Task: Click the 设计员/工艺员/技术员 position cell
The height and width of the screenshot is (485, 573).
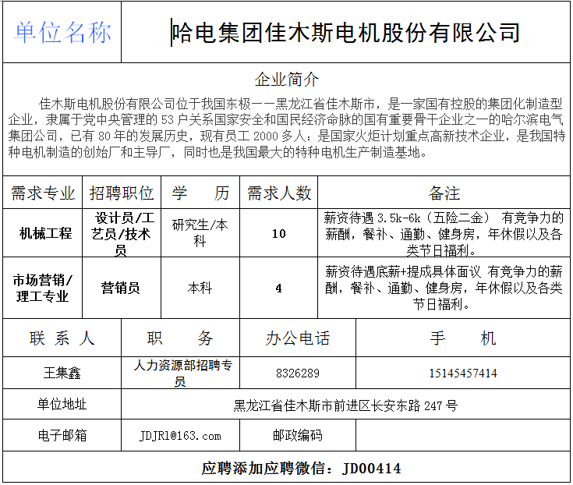Action: pos(122,233)
